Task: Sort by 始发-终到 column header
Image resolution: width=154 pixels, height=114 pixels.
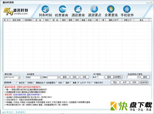Action: point(16,20)
